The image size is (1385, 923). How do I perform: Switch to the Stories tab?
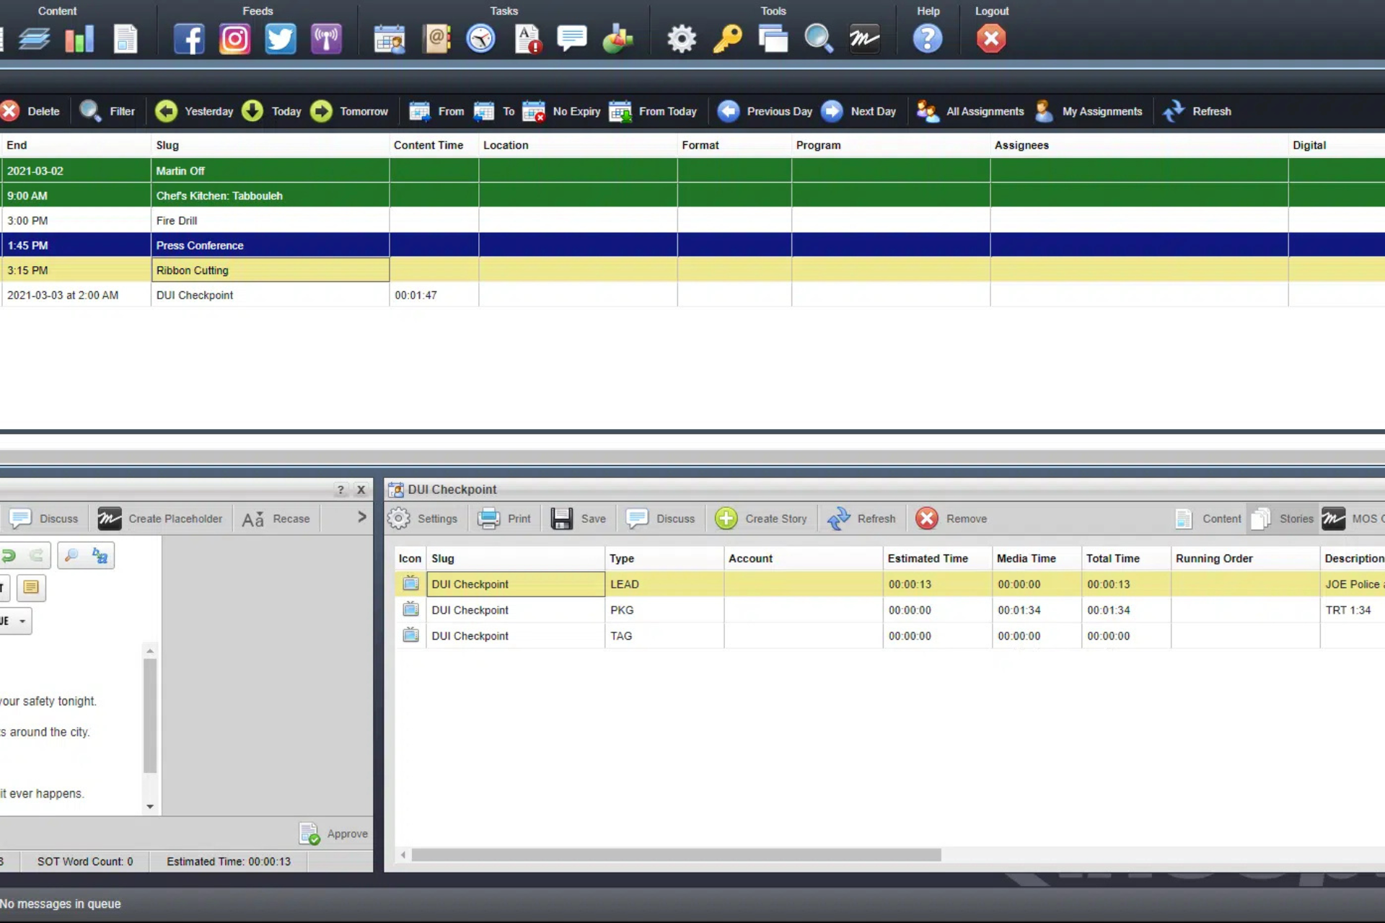point(1283,518)
